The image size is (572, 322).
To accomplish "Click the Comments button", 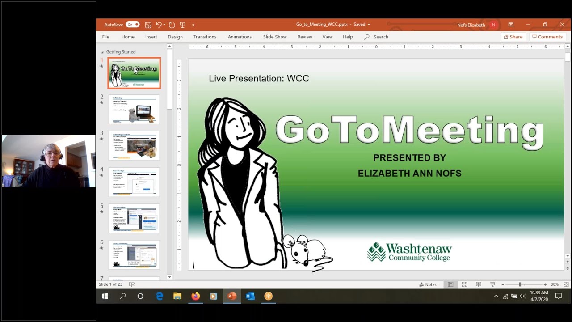I will [x=547, y=37].
